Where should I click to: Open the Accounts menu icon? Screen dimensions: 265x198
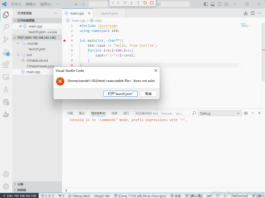(x=6, y=174)
